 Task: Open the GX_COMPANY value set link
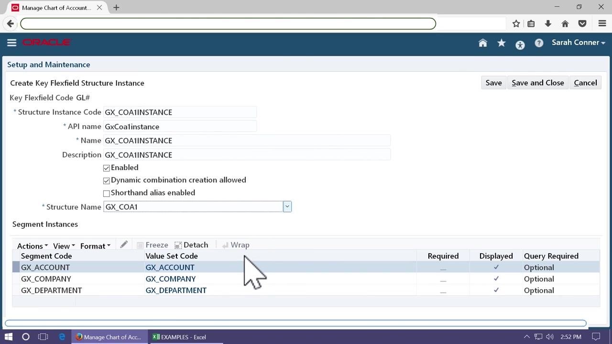171,279
